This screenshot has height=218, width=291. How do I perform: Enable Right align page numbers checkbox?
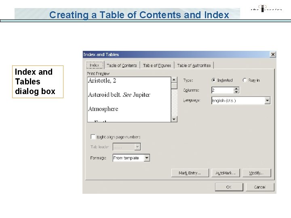(x=93, y=137)
